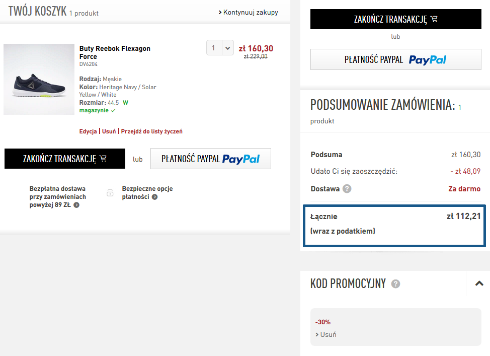Click PayPal logo in the top right button
The width and height of the screenshot is (490, 356).
tap(428, 60)
